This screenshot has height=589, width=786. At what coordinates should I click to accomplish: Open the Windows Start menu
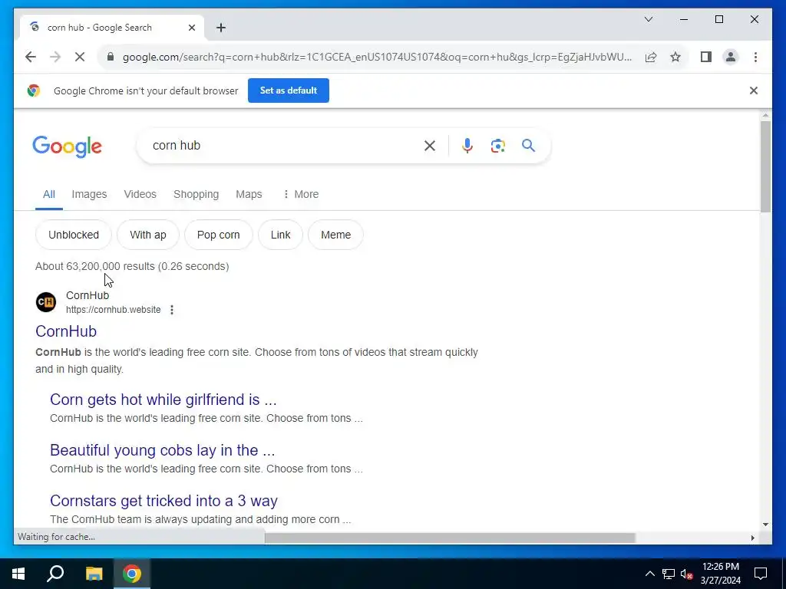point(18,574)
